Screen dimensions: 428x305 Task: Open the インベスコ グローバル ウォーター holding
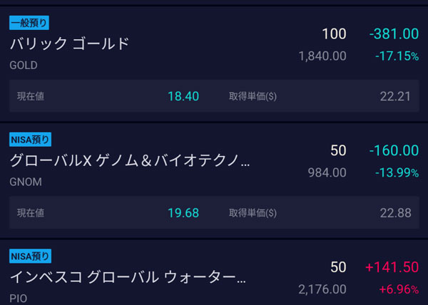click(128, 276)
